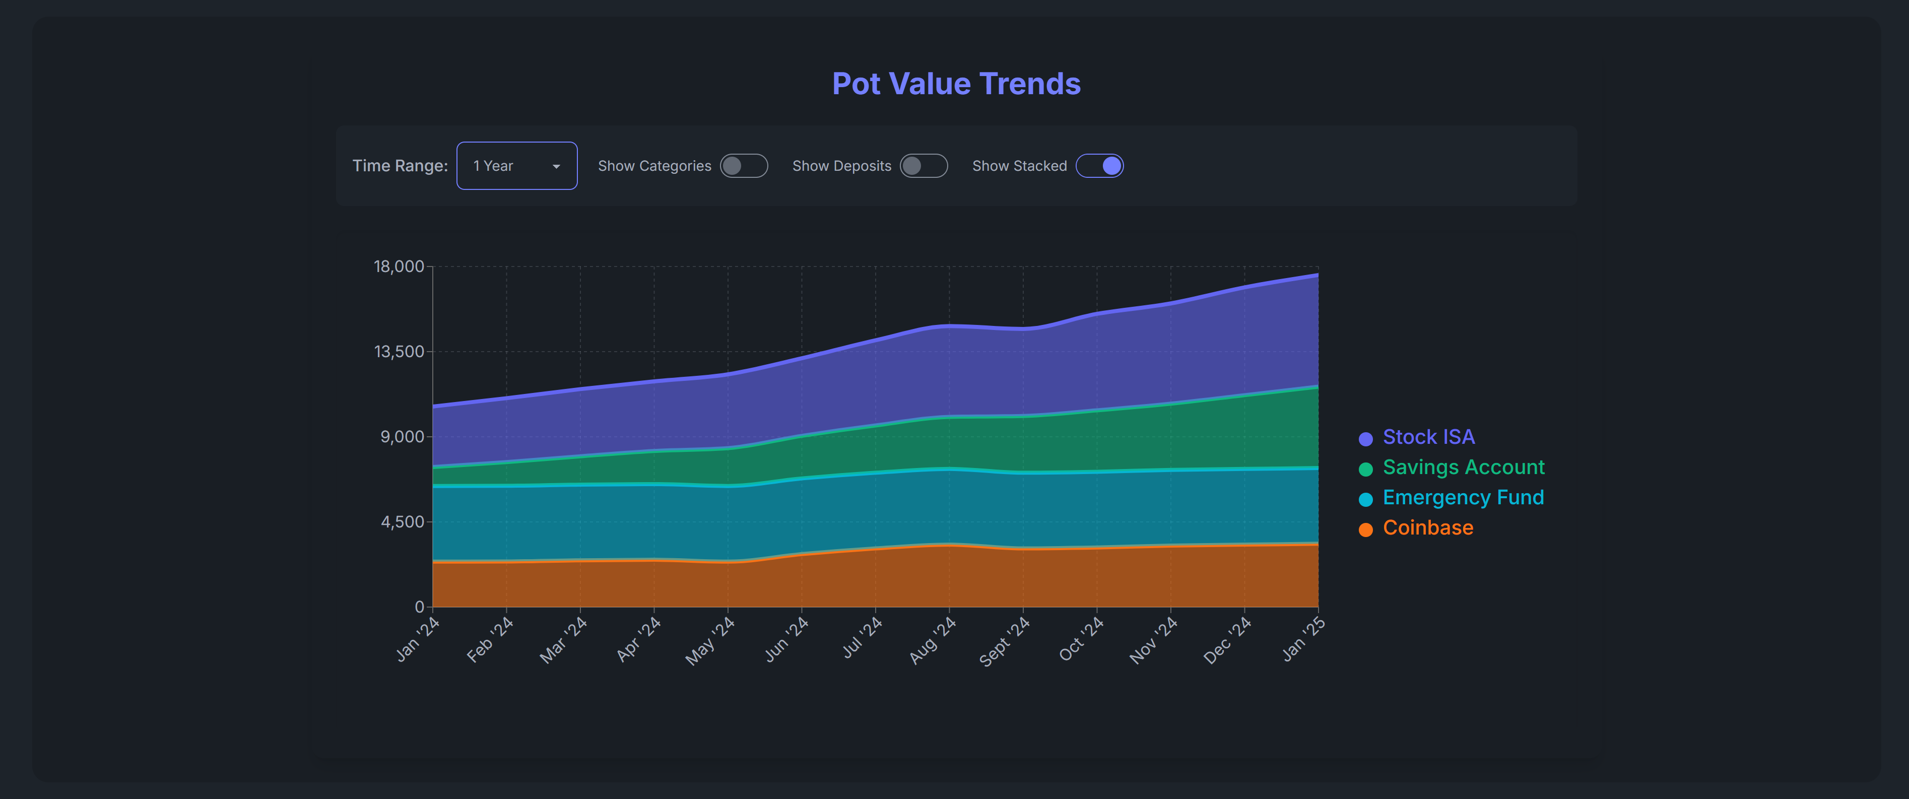Click the Aug '24 x-axis label

coord(933,641)
